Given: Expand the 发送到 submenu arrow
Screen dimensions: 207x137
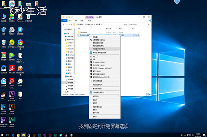Looking at the screenshot, I should [119, 96].
